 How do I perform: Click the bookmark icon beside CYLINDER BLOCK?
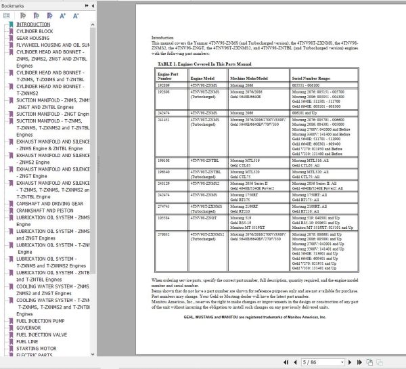pyautogui.click(x=11, y=31)
